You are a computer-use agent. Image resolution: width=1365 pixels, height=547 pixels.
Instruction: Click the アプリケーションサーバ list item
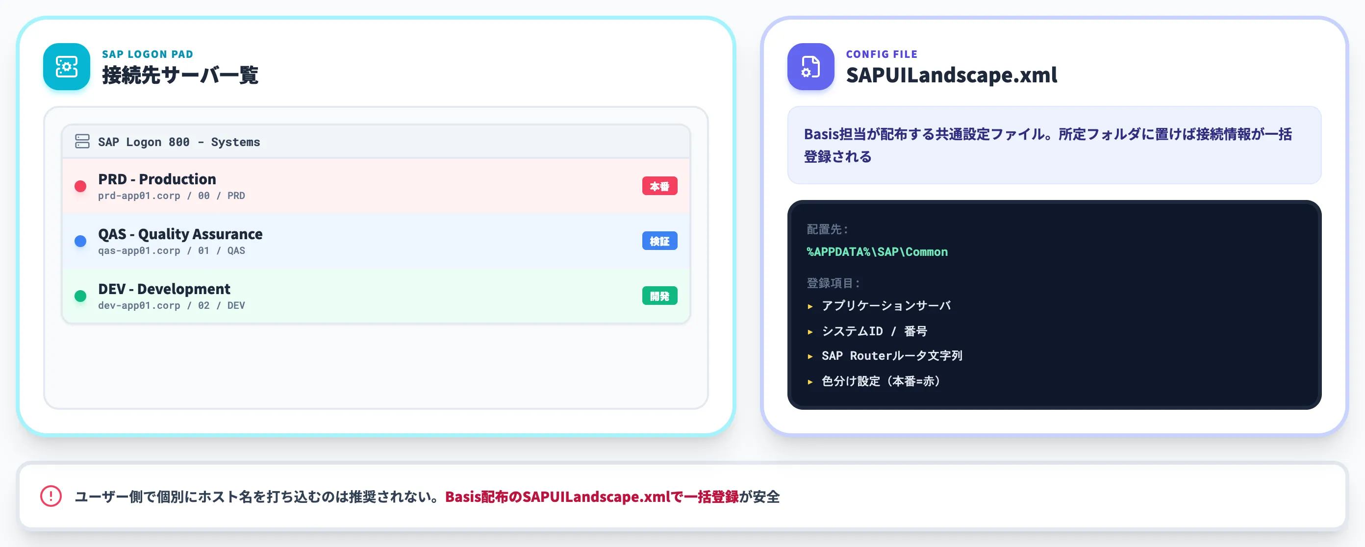coord(886,305)
